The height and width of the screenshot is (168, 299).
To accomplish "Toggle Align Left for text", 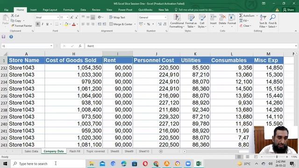I will click(83, 24).
